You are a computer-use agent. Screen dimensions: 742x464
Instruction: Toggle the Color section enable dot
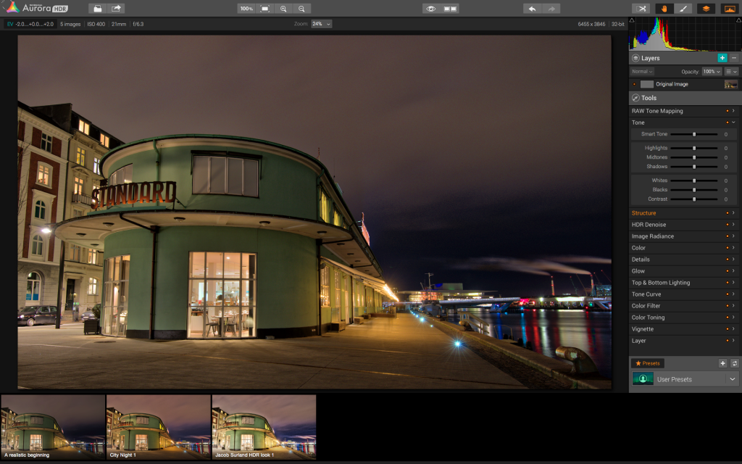click(x=728, y=248)
